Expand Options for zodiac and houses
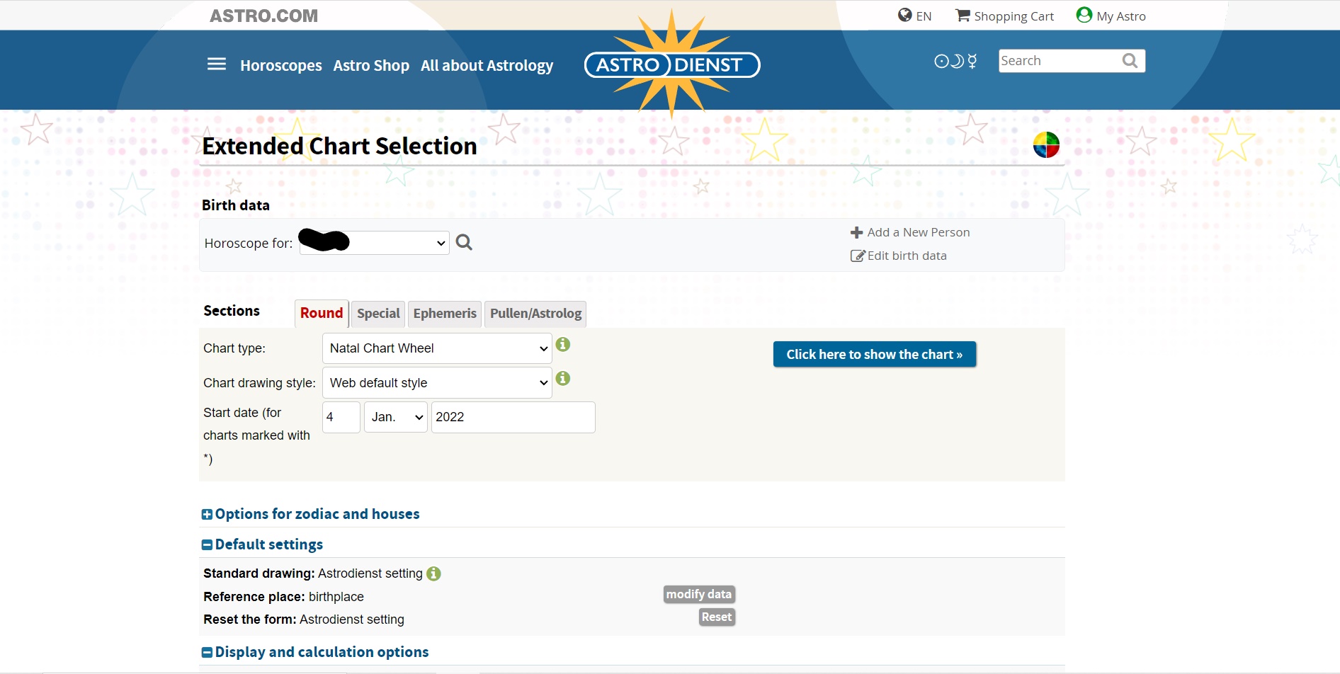Screen dimensions: 1340x674 [x=310, y=514]
